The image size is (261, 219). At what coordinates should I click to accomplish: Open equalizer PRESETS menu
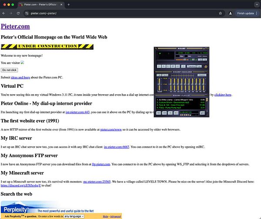pyautogui.click(x=202, y=75)
